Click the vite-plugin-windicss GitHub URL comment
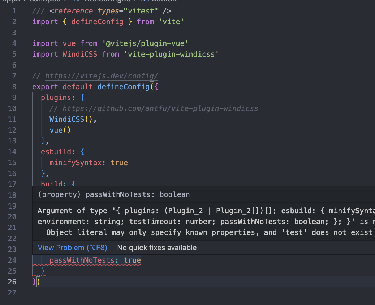 [155, 108]
